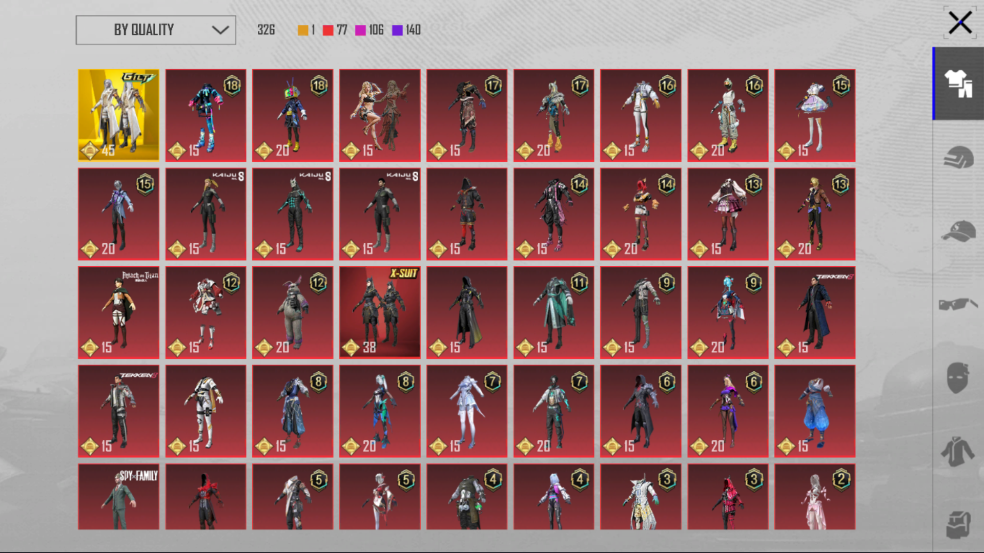
Task: Select the Tekken 8 long blue coat outfit
Action: [815, 312]
